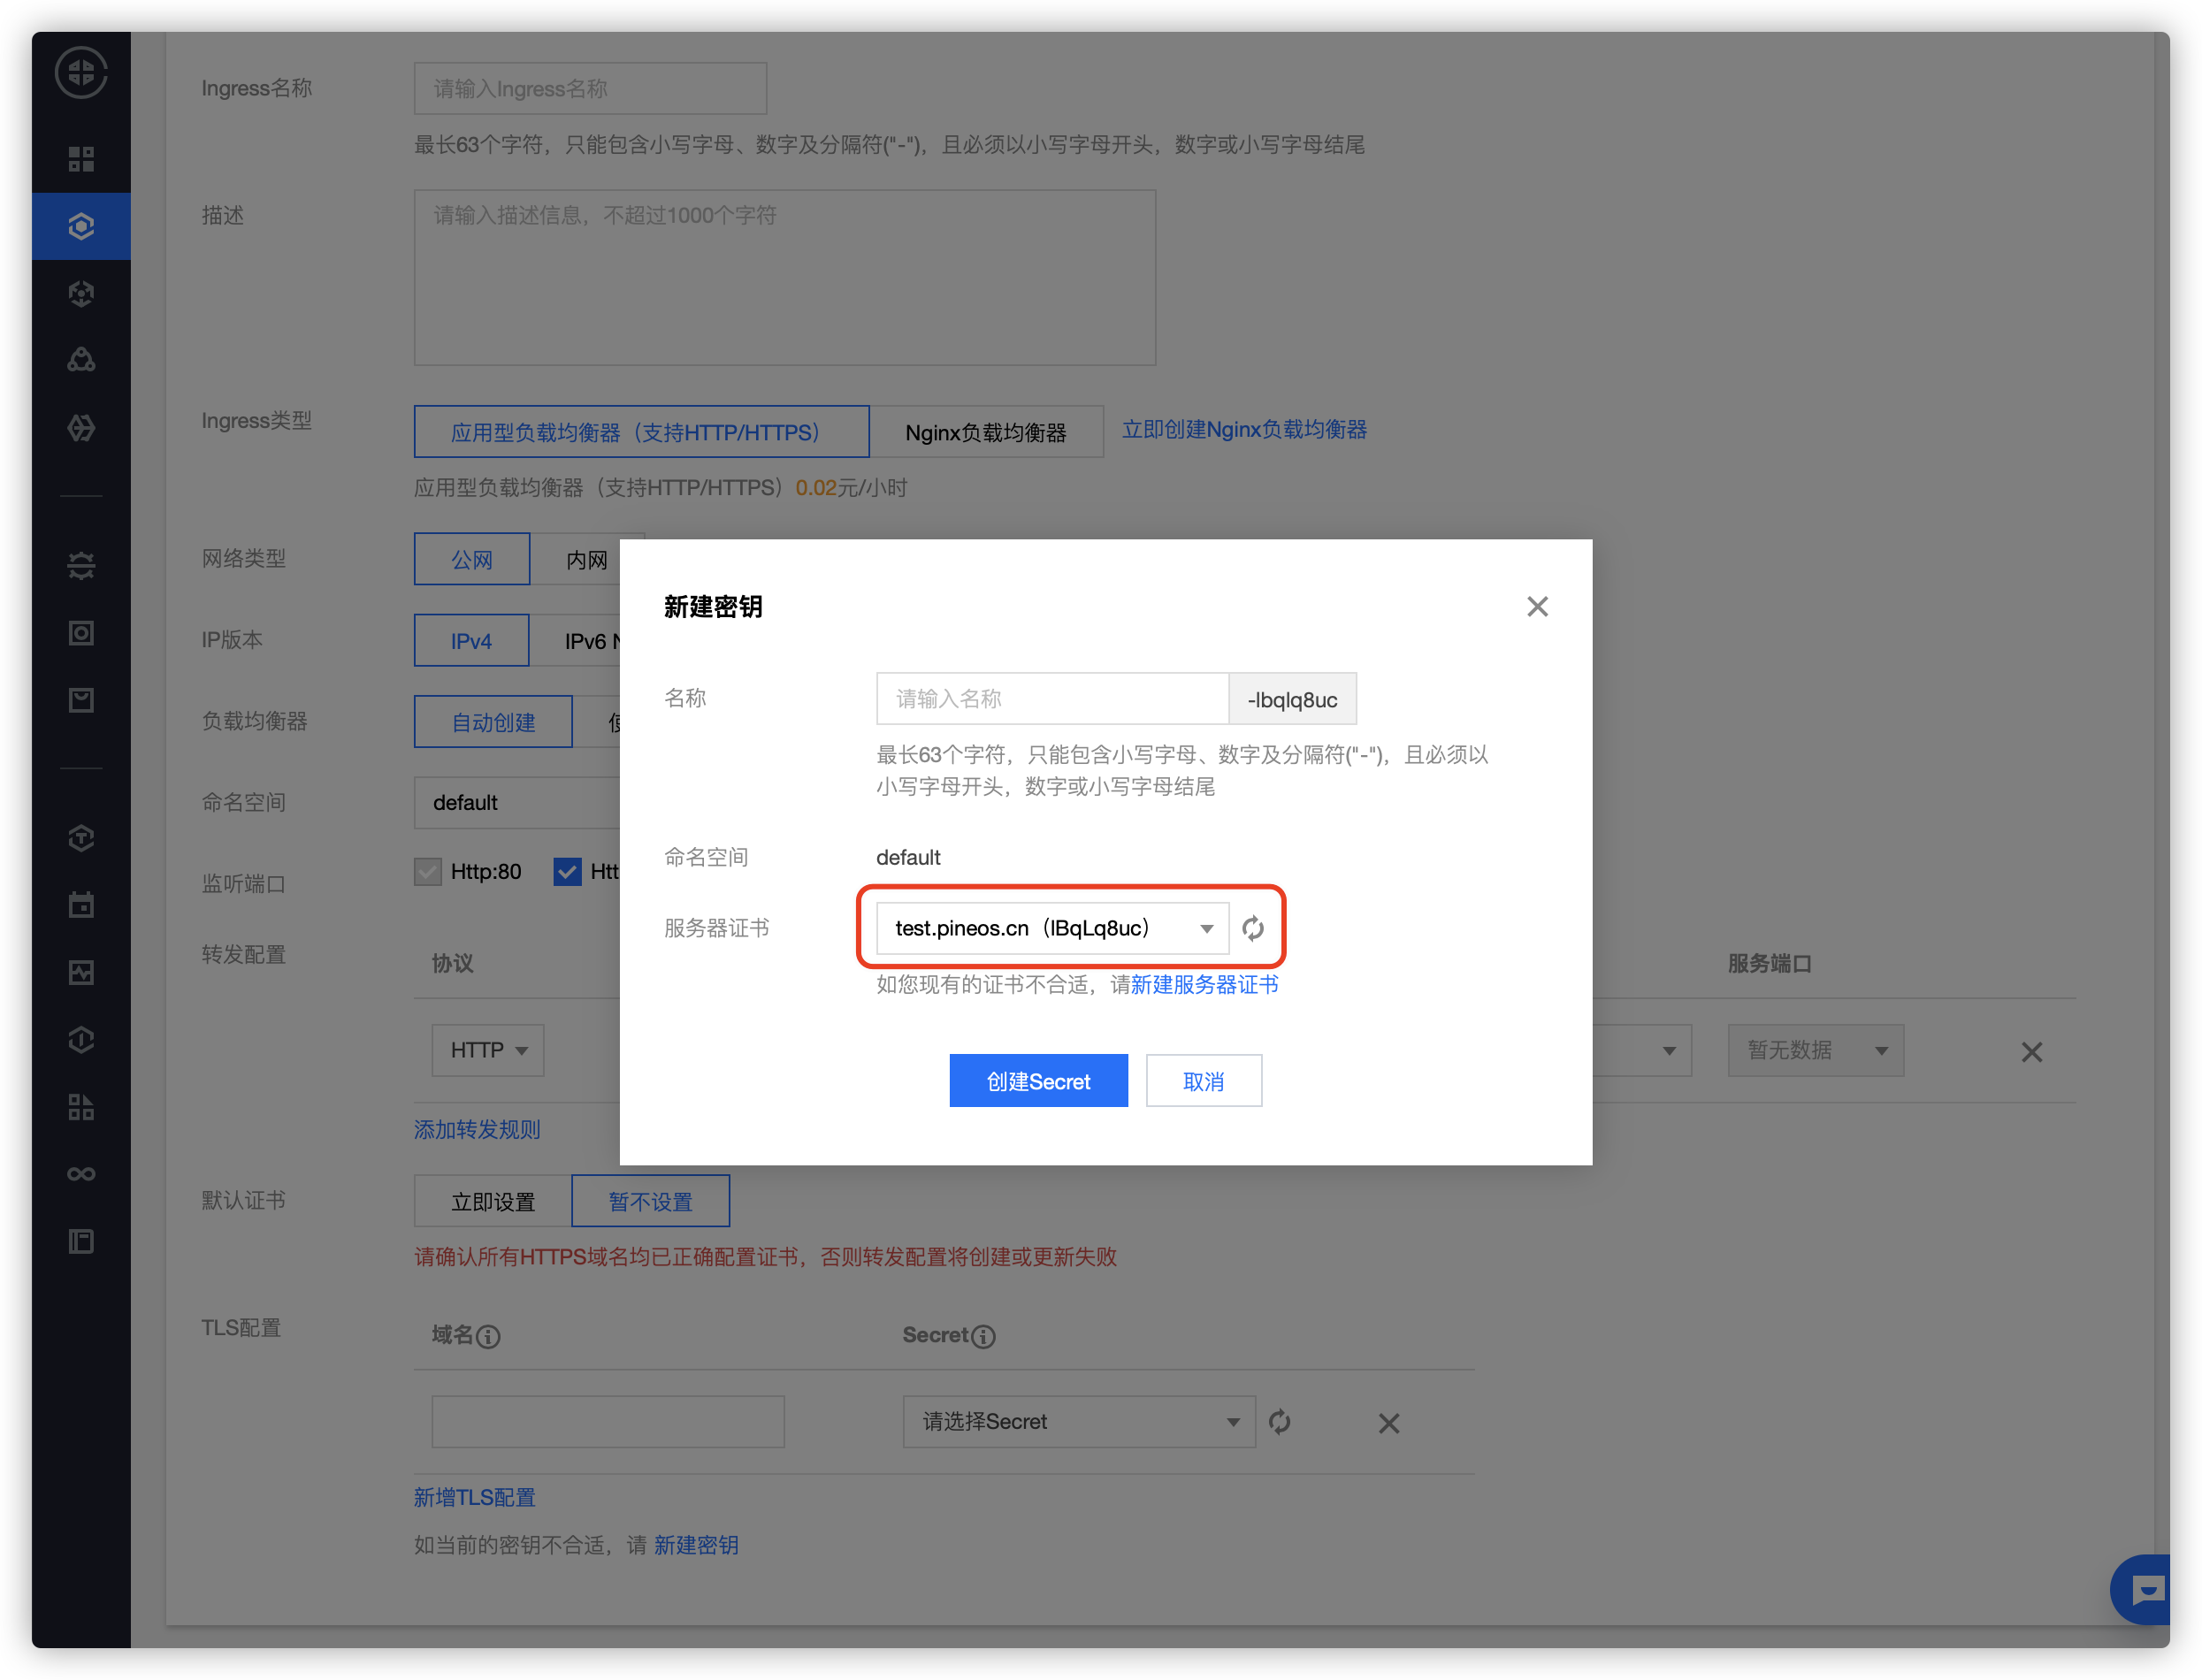Focus the 名称 input in dialog
2202x1680 pixels.
[x=1053, y=699]
